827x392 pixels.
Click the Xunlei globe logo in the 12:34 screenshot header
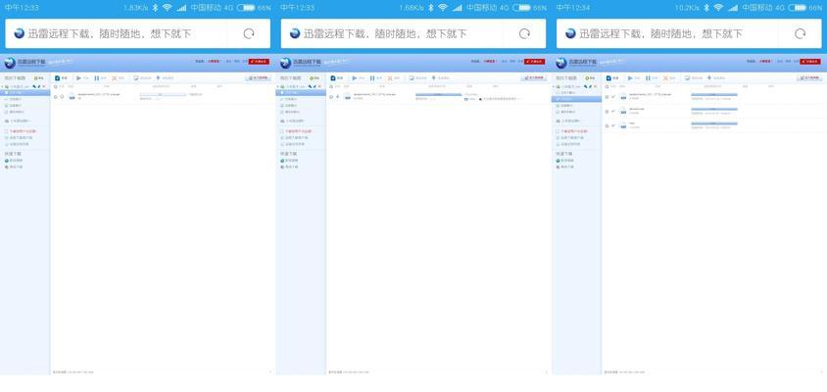(560, 63)
